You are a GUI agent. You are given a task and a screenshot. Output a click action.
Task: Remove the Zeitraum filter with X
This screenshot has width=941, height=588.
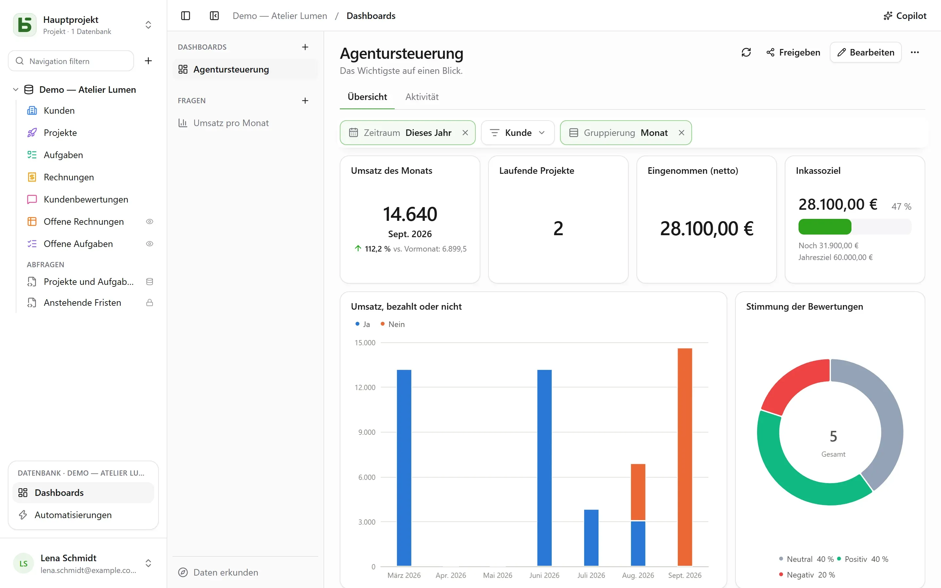tap(465, 133)
